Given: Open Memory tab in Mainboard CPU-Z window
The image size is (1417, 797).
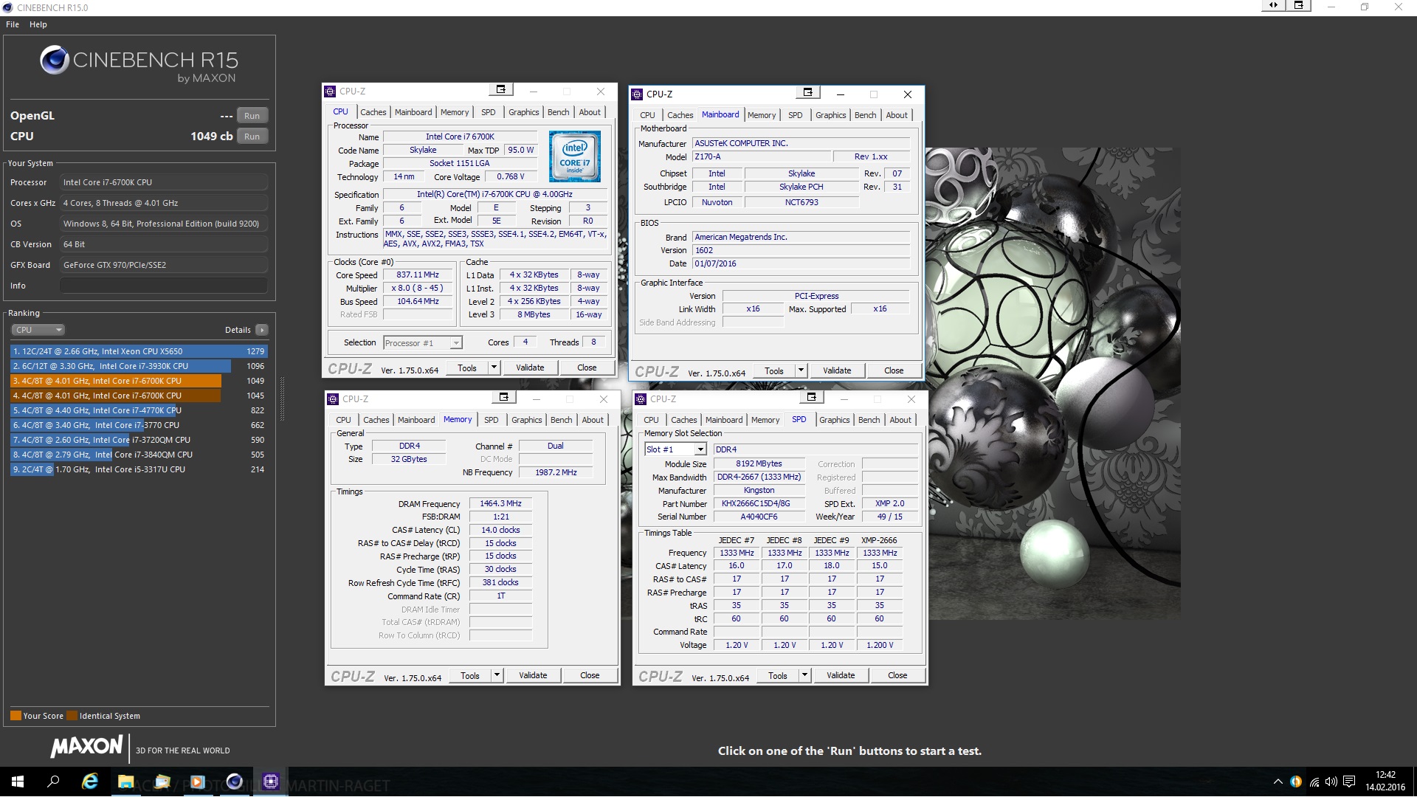Looking at the screenshot, I should pyautogui.click(x=762, y=115).
